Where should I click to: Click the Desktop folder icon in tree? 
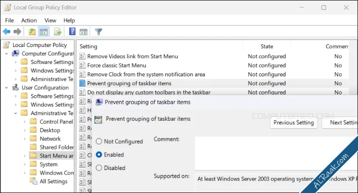pos(33,130)
